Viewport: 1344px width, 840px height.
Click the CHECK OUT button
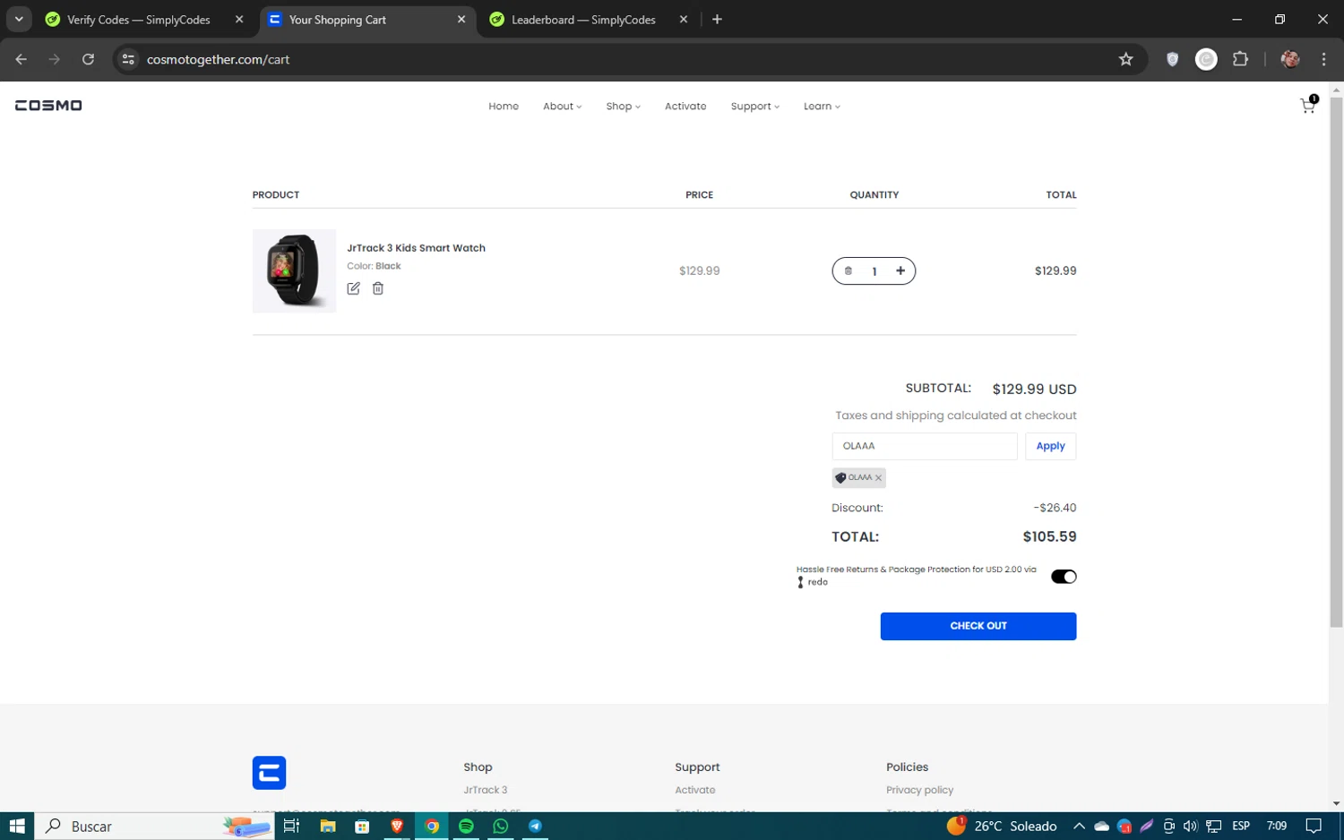click(x=978, y=626)
